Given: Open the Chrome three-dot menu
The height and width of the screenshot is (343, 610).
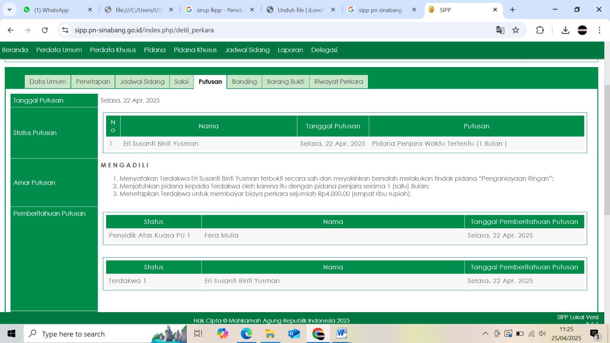Looking at the screenshot, I should click(599, 30).
